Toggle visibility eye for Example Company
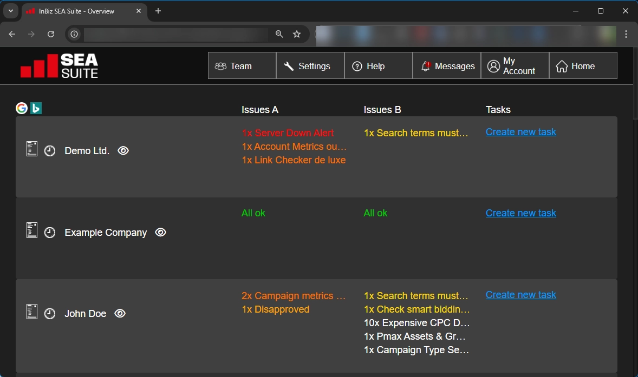638x377 pixels. pos(160,232)
